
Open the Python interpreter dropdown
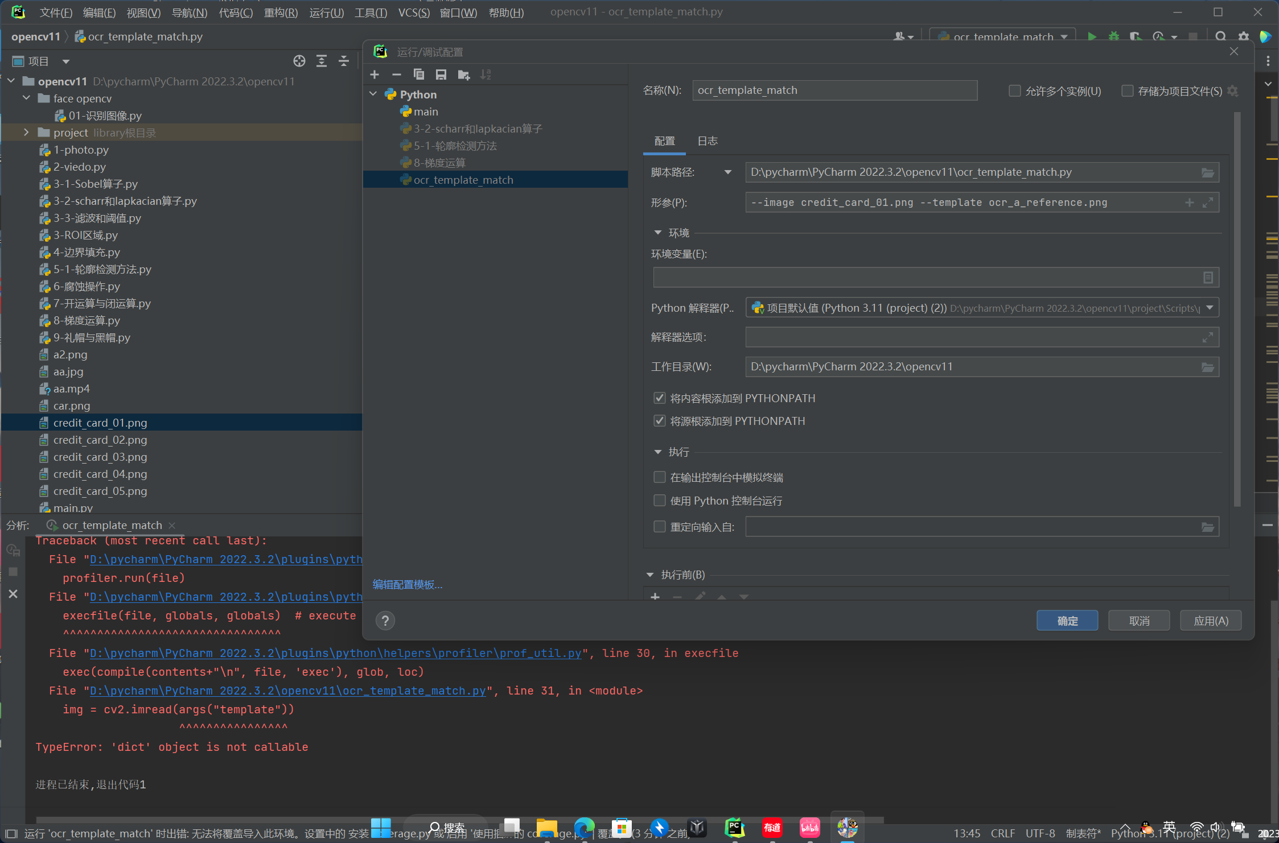1210,308
